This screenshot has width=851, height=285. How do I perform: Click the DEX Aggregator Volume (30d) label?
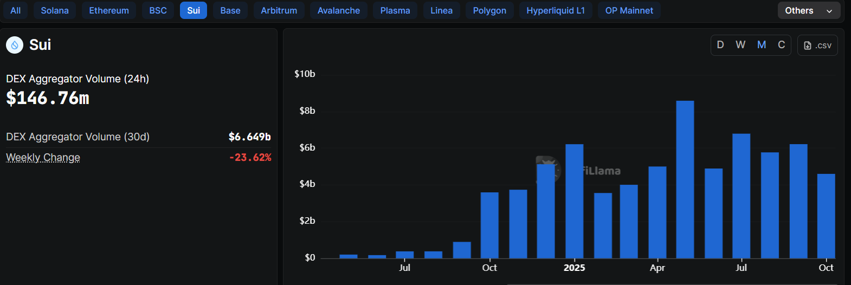coord(78,137)
